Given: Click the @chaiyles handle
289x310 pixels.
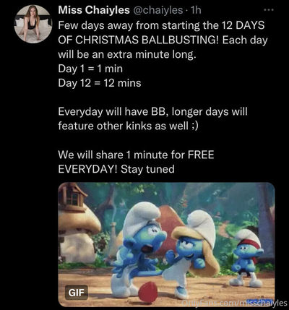Looking at the screenshot, I should tap(158, 10).
